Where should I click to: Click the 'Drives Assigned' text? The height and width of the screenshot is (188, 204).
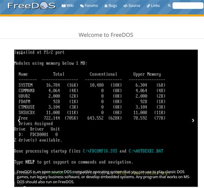pos(36,124)
